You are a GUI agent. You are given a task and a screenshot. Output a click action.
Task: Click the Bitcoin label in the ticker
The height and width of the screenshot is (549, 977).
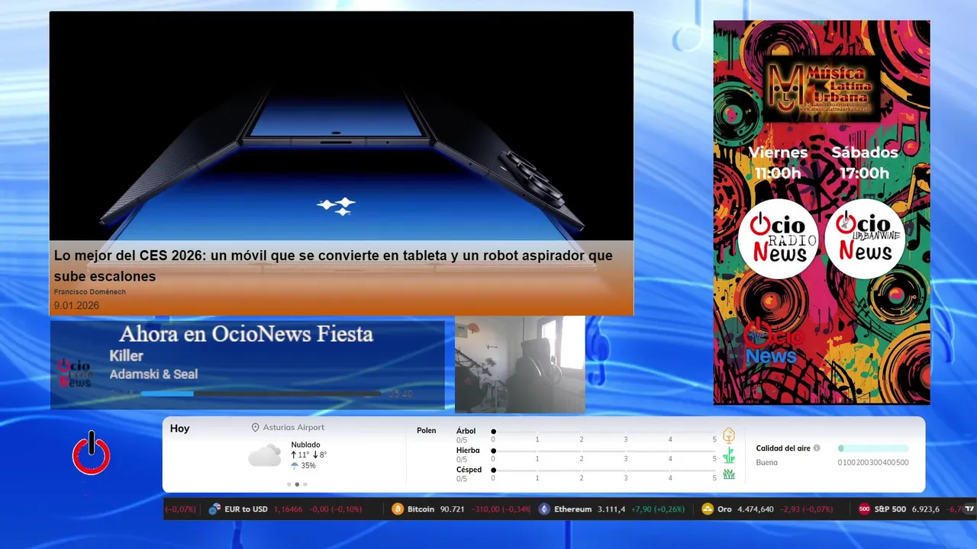(421, 509)
